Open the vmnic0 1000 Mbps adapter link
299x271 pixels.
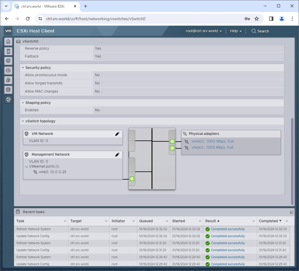pyautogui.click(x=213, y=141)
